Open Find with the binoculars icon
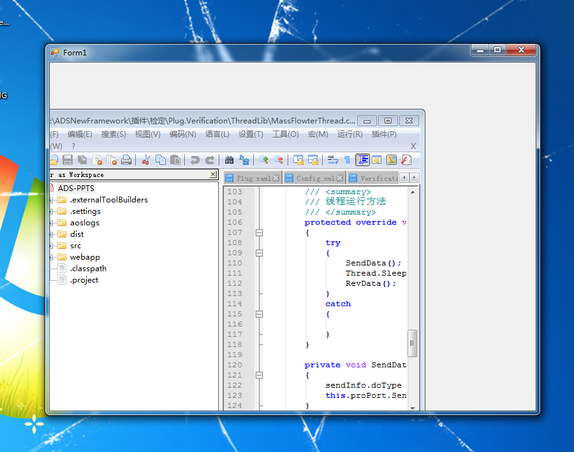The height and width of the screenshot is (452, 574). click(x=229, y=160)
